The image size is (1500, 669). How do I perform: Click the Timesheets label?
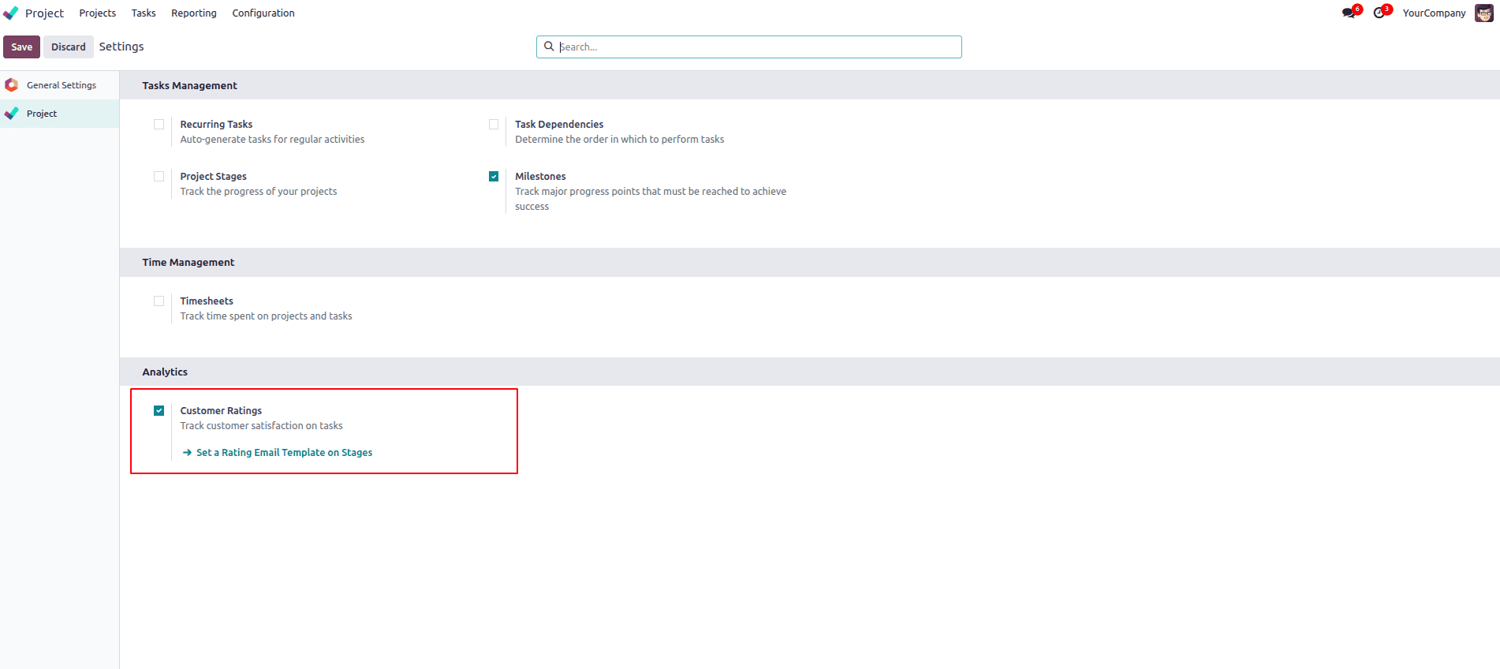pos(207,301)
